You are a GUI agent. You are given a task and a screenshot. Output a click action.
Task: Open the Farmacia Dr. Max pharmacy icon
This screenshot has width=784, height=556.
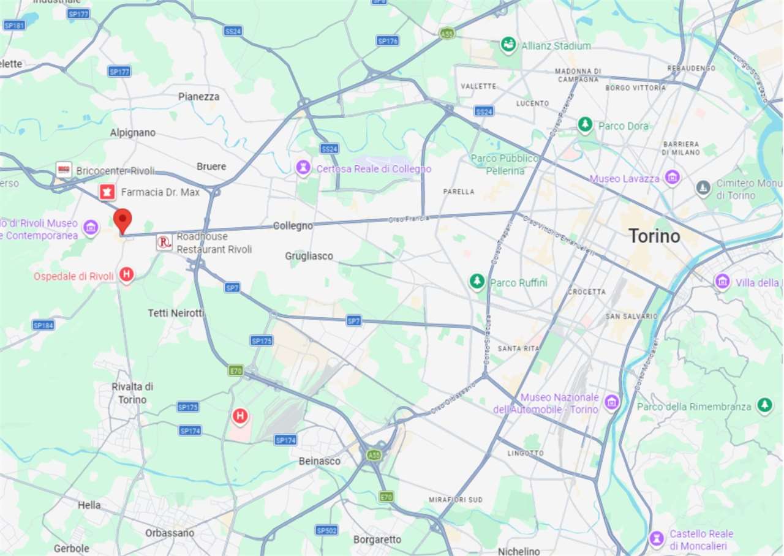pyautogui.click(x=108, y=193)
